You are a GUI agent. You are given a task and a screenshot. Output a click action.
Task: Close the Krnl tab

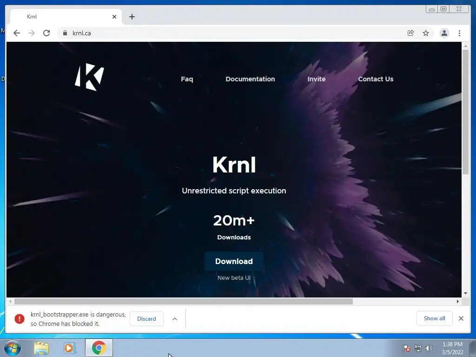tap(114, 17)
